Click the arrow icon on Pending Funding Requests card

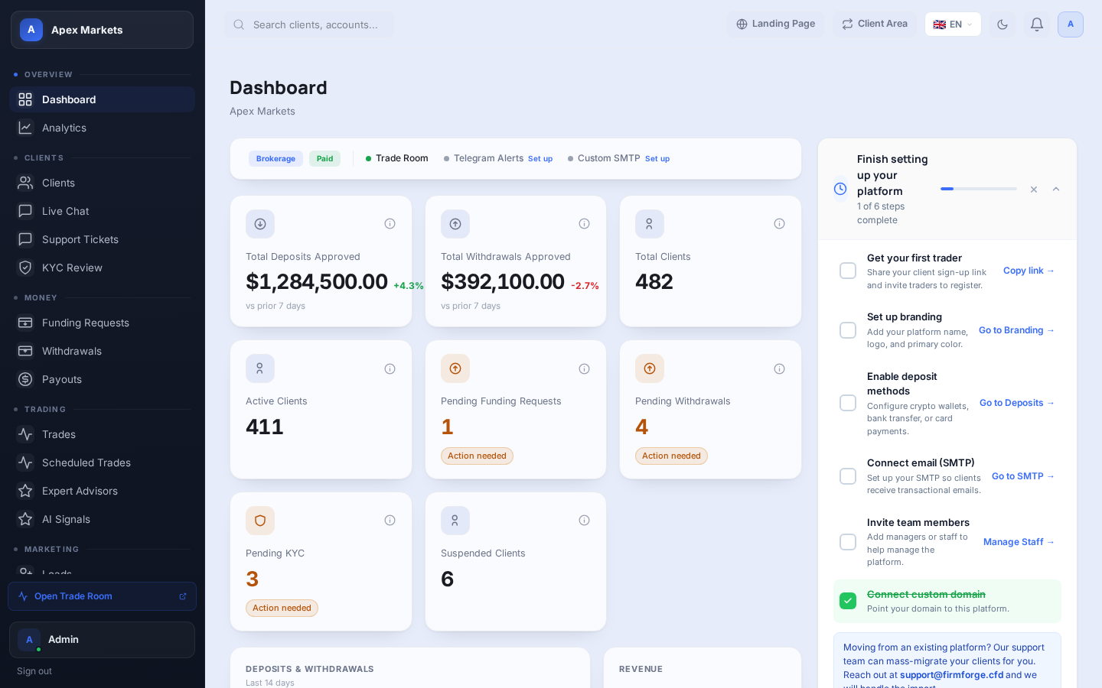point(455,368)
